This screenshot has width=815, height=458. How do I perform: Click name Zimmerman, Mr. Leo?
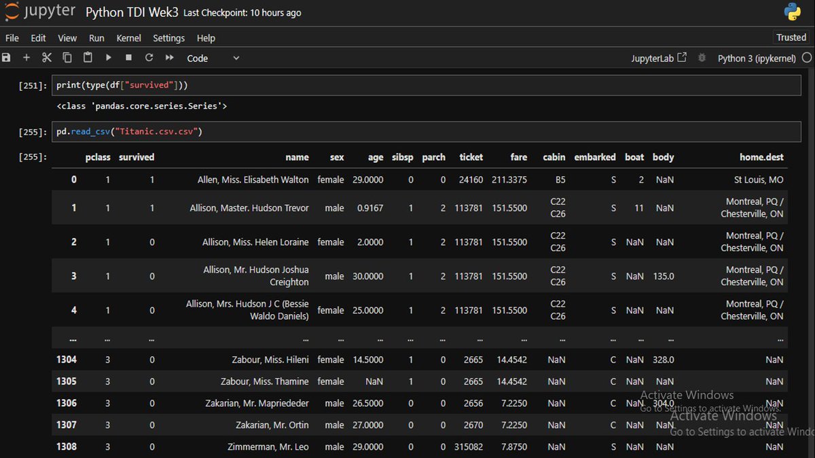(x=268, y=446)
